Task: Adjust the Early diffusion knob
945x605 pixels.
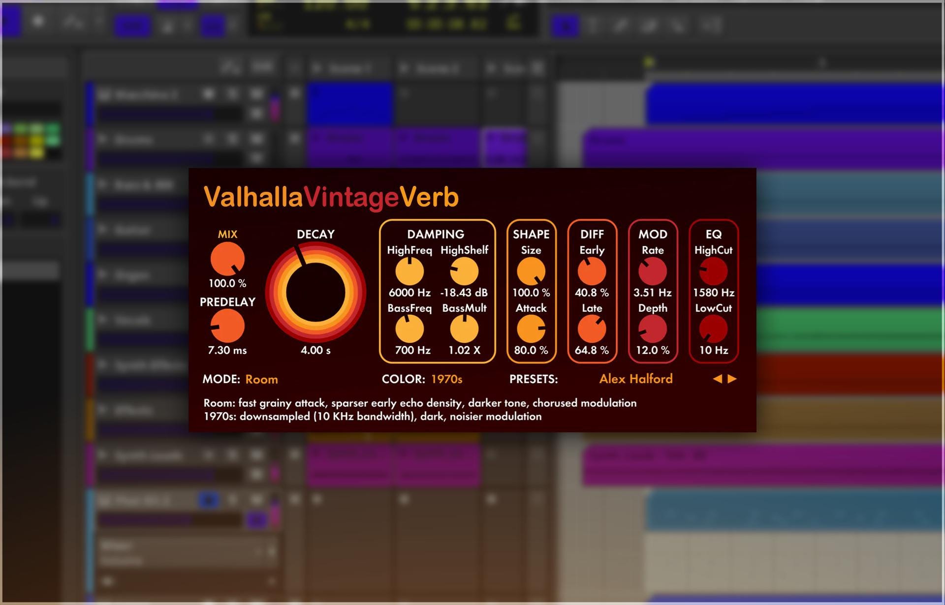Action: 592,271
